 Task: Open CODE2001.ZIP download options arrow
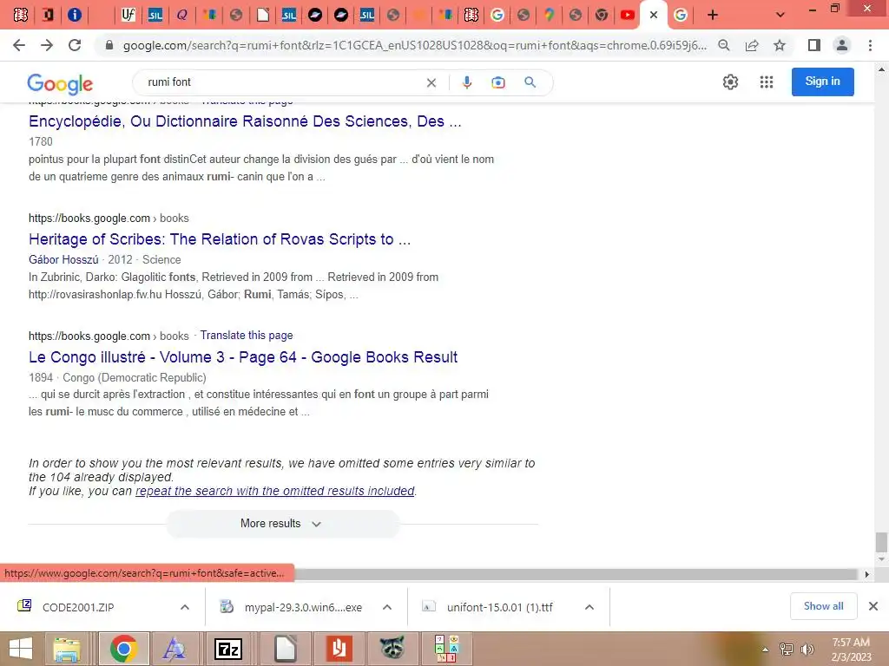point(185,607)
